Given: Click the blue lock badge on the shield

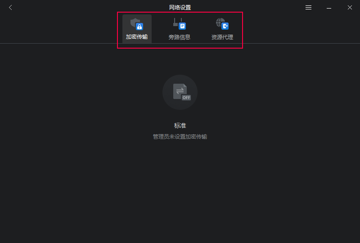Looking at the screenshot, I should pos(139,27).
